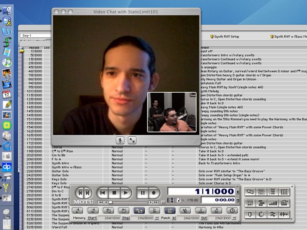This screenshot has width=307, height=230.
Task: Open Digital Performer dp icon in Dock
Action: tap(7, 167)
